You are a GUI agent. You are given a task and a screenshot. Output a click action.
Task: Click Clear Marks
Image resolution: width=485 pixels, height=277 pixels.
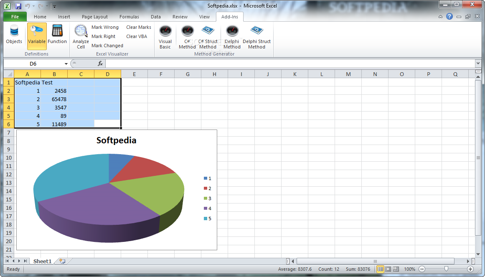(x=139, y=27)
